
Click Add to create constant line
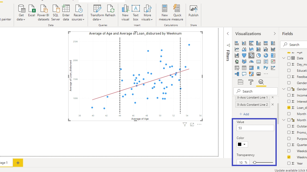[x=244, y=114]
